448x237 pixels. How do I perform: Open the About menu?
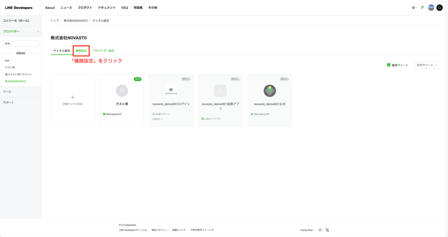(50, 8)
